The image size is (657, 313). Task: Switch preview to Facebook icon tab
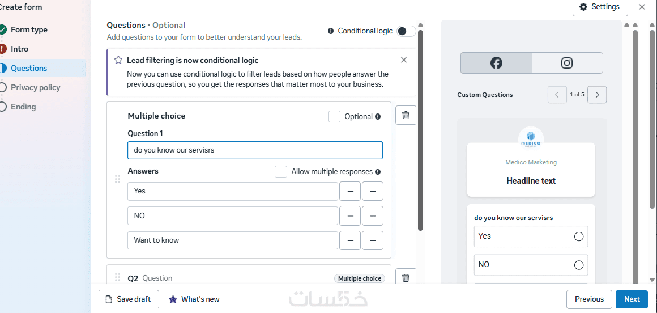pos(496,63)
